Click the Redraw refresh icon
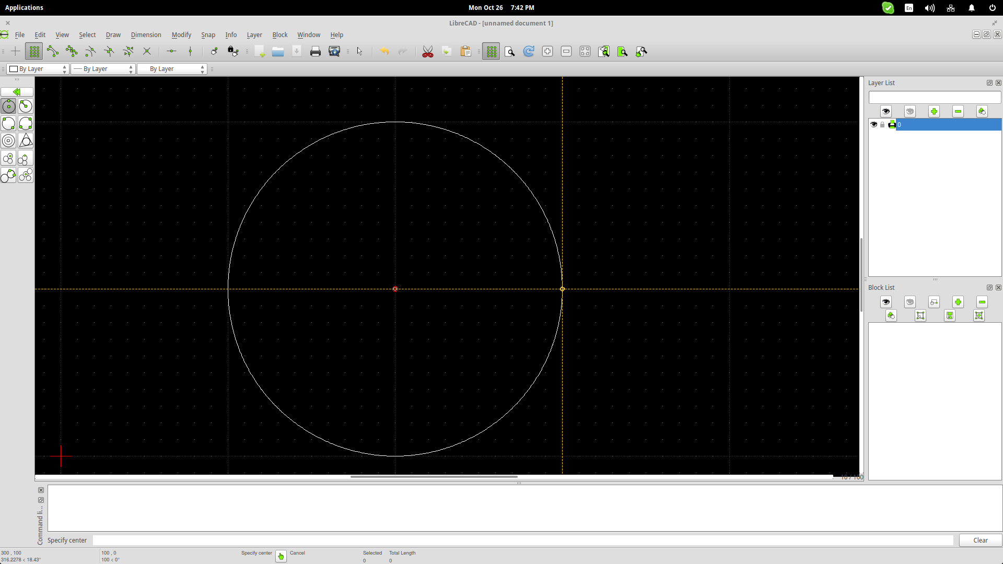Screen dimensions: 1003x564 click(x=529, y=51)
